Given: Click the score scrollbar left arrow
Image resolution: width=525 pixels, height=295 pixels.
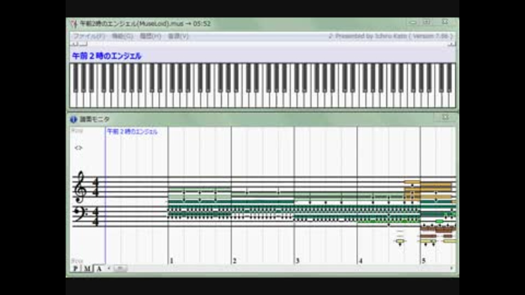Looking at the screenshot, I should pyautogui.click(x=109, y=268).
